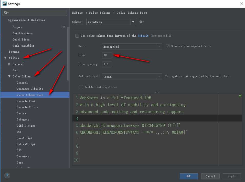Select CSS color scheme item

(19, 150)
